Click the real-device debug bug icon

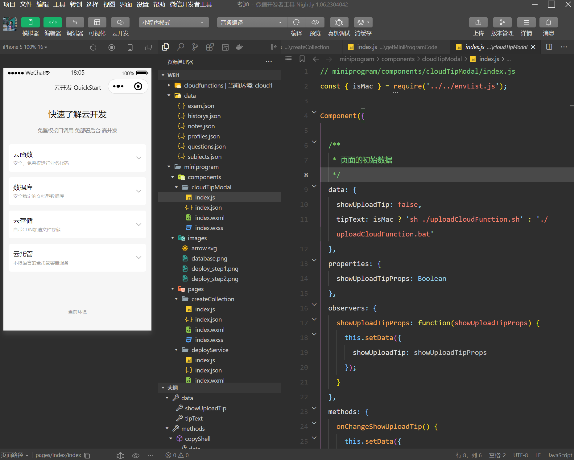(339, 23)
